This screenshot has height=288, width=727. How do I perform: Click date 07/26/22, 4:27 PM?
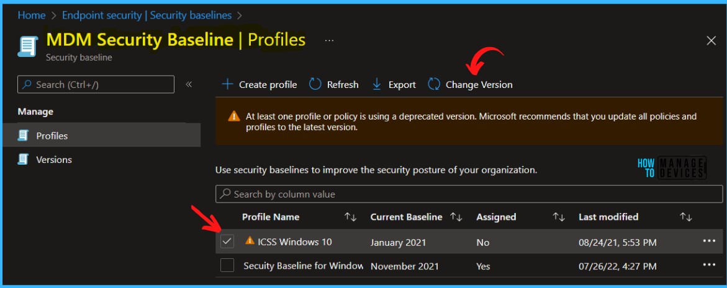click(618, 266)
